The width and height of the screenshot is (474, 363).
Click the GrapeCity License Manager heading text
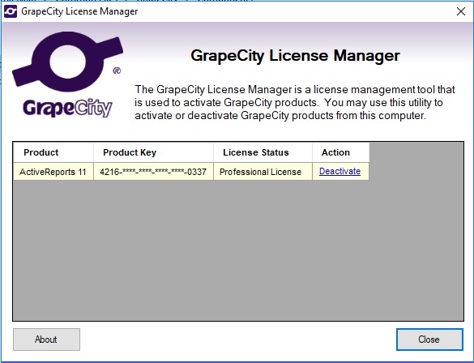[x=296, y=56]
